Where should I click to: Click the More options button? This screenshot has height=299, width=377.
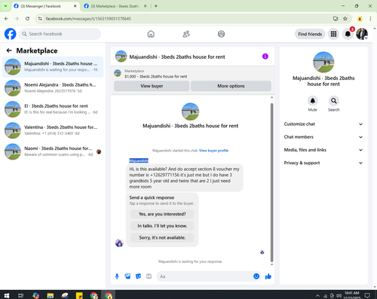tap(231, 86)
